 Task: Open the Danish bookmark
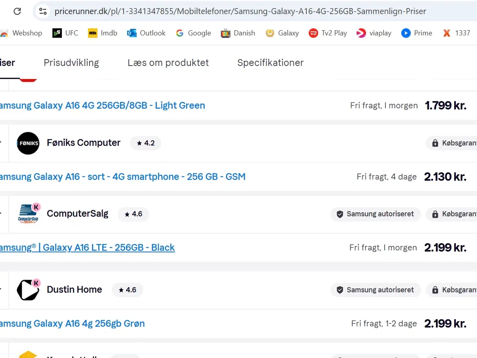238,33
